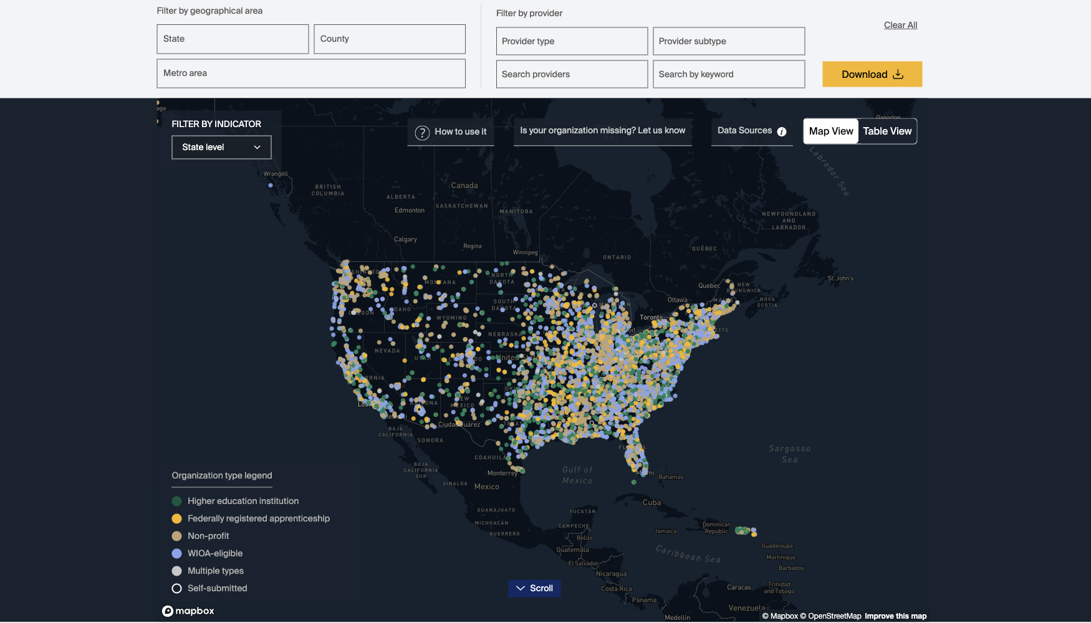Click the Scroll down chevron icon
Viewport: 1091px width, 623px height.
[521, 589]
